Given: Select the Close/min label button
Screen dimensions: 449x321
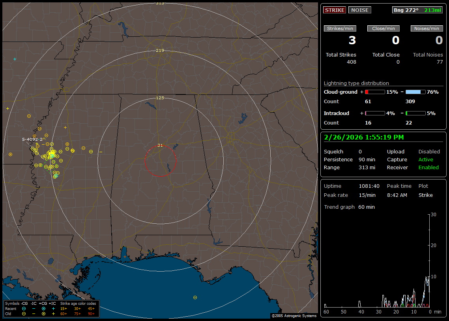Looking at the screenshot, I should click(x=384, y=28).
